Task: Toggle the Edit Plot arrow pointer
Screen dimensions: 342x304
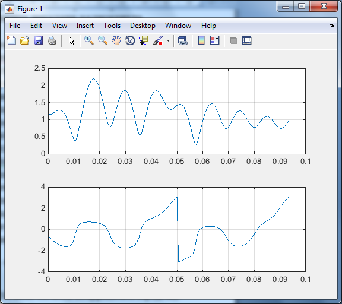Action: (x=71, y=40)
